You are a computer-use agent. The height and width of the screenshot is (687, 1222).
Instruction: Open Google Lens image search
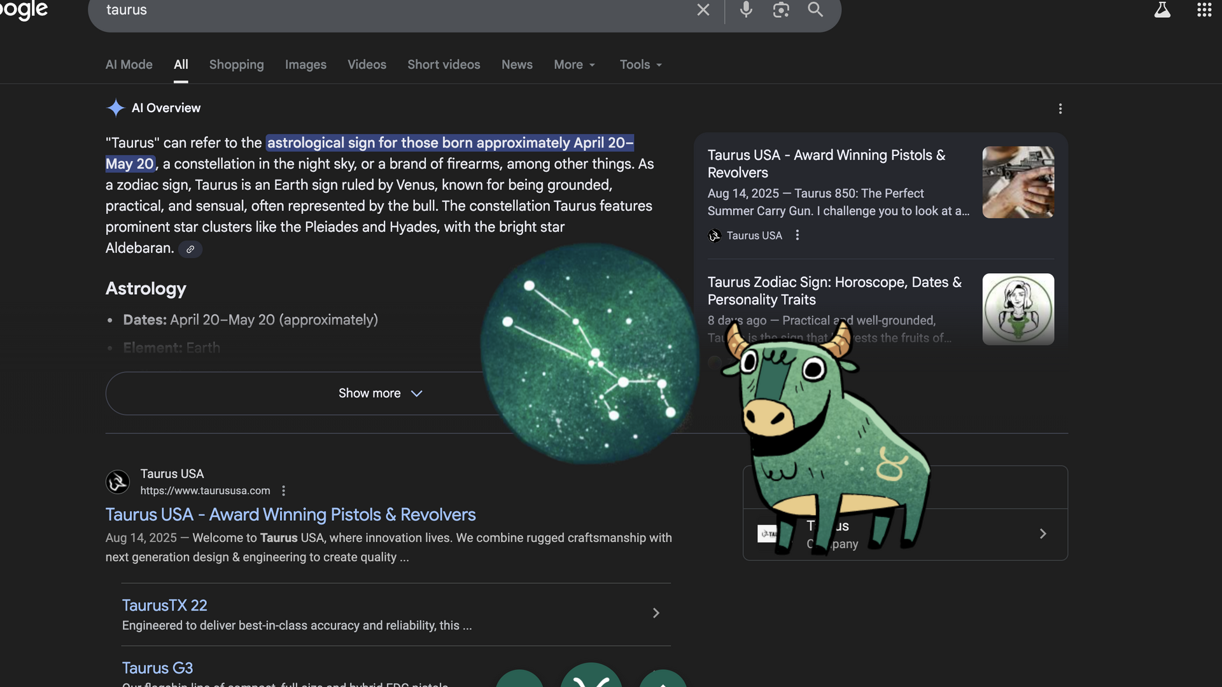point(781,10)
